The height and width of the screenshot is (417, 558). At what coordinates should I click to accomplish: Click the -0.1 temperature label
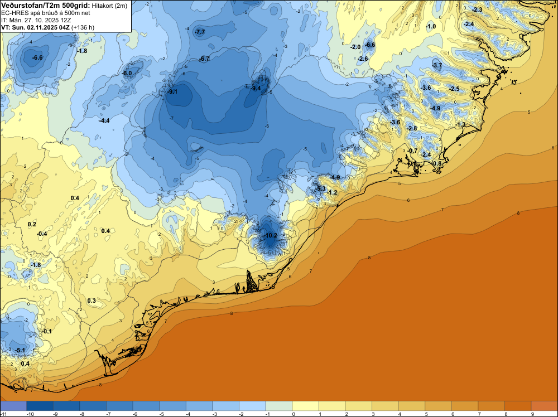(47, 331)
